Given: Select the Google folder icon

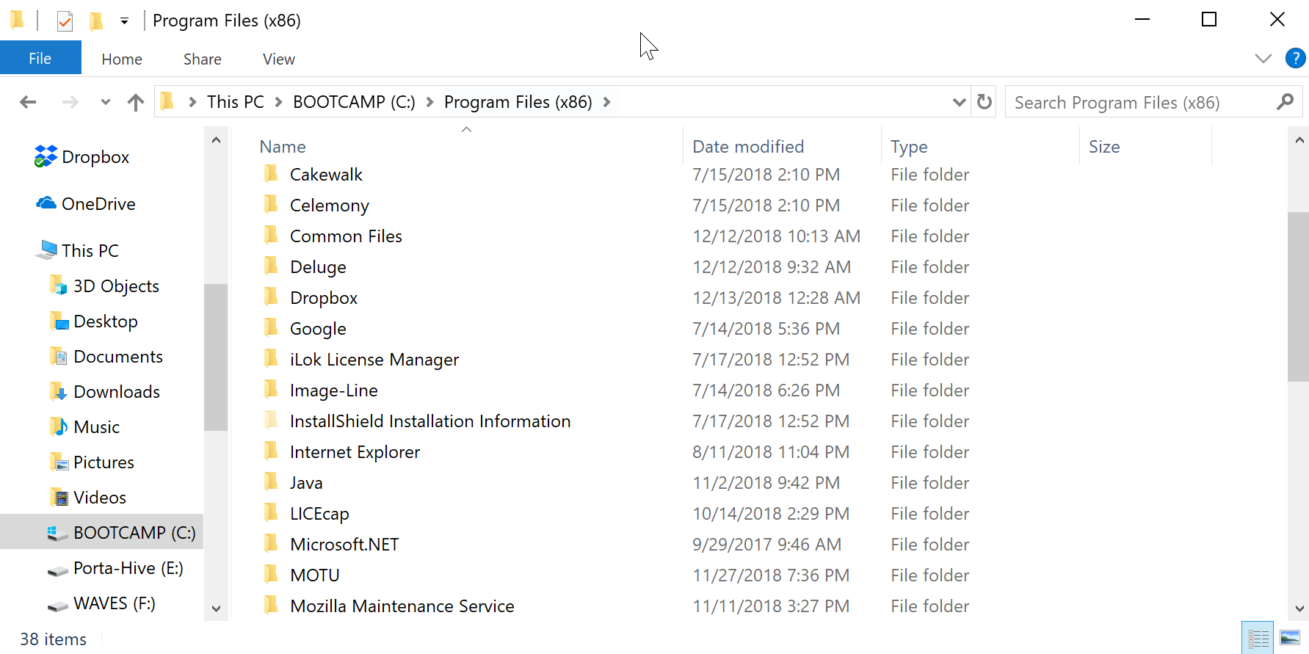Looking at the screenshot, I should 271,328.
